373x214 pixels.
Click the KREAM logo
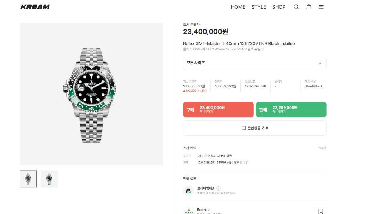35,7
